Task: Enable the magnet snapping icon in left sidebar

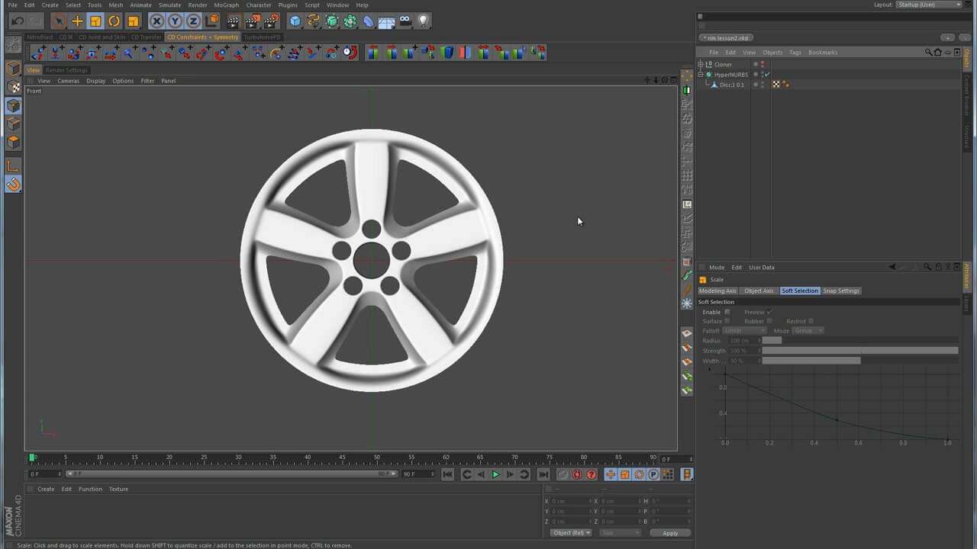Action: pos(13,184)
